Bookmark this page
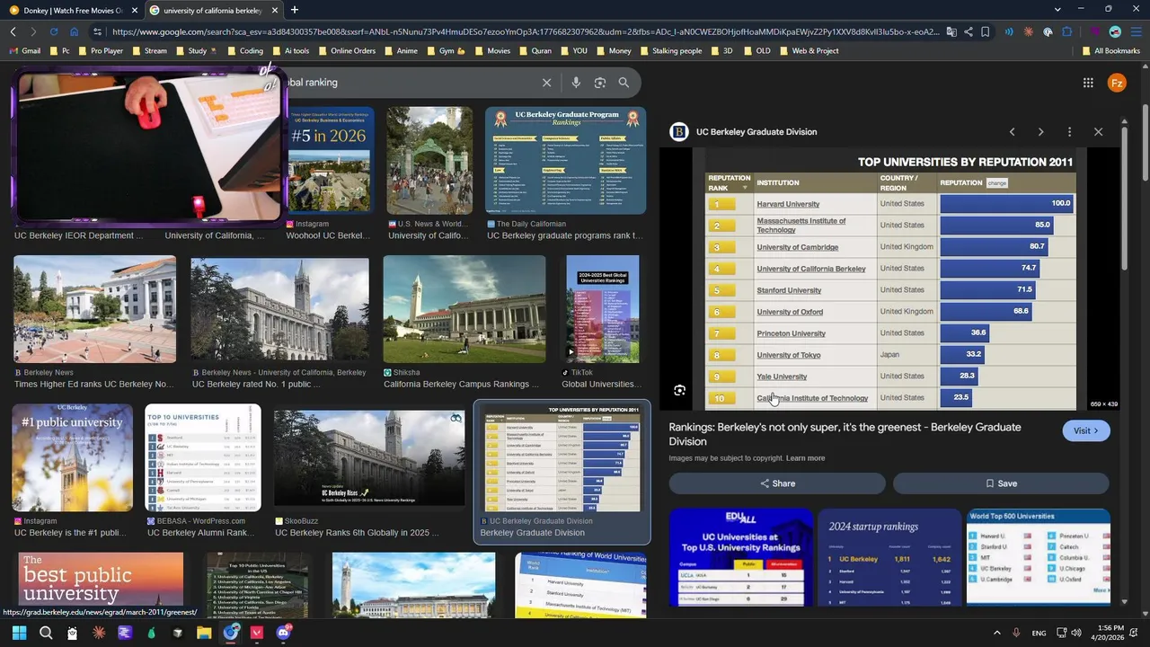Viewport: 1150px width, 647px height. (x=986, y=31)
